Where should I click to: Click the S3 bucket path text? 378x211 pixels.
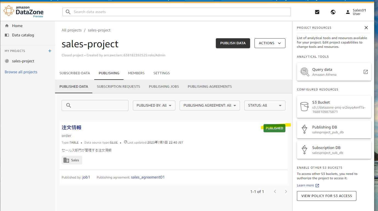pos(339,110)
